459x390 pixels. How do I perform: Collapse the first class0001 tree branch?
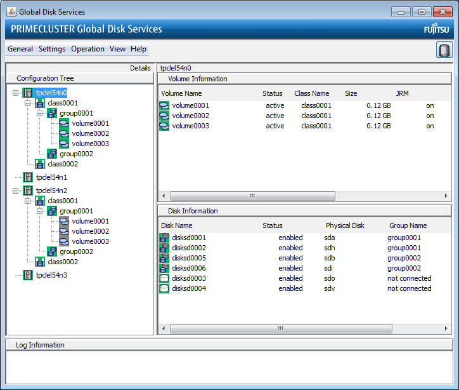[x=28, y=103]
